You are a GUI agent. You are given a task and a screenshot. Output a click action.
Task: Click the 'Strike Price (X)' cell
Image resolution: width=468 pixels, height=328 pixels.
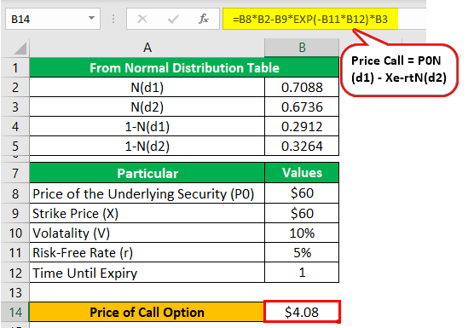click(147, 214)
